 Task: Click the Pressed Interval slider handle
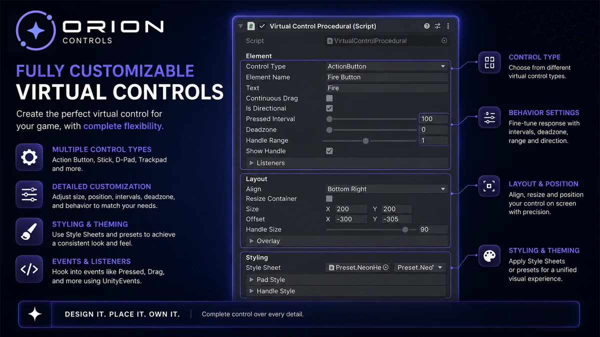[329, 119]
